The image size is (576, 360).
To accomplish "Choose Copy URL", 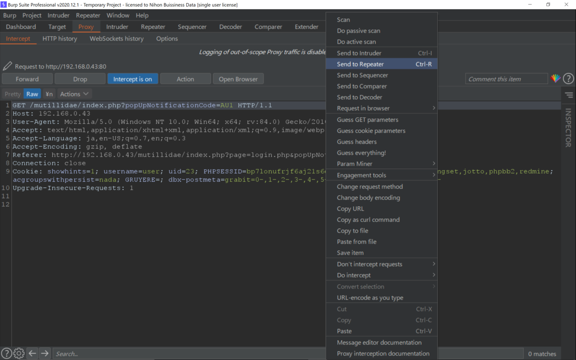I will pyautogui.click(x=382, y=208).
